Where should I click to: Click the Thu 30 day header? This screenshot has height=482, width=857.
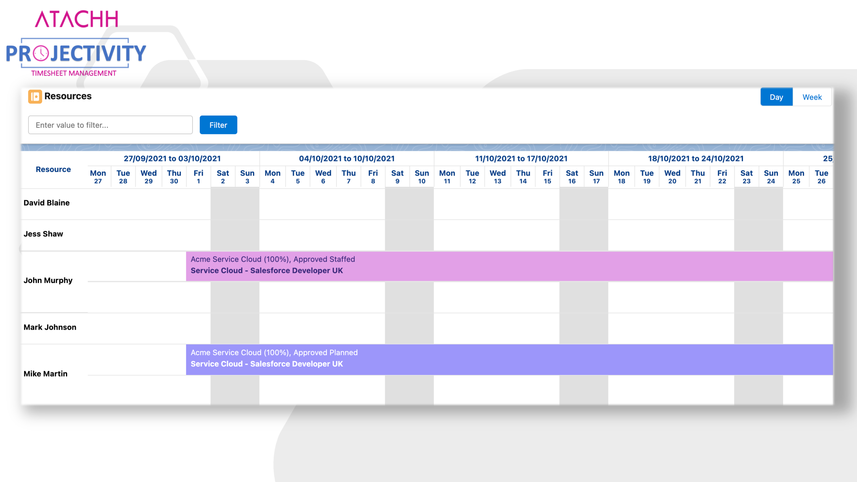(x=174, y=177)
